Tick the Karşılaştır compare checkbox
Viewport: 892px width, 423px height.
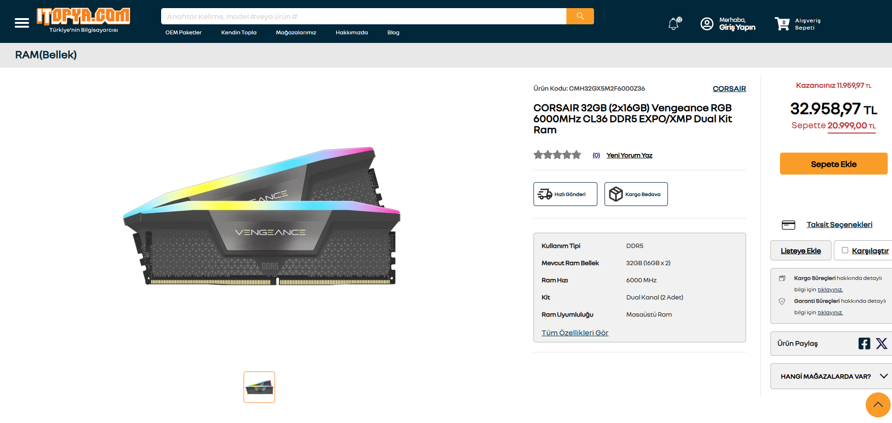click(845, 250)
